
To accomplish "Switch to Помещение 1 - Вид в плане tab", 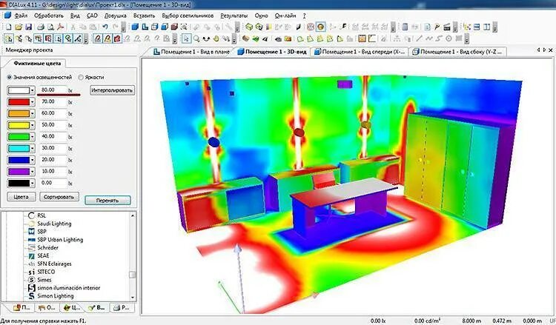I will 192,52.
